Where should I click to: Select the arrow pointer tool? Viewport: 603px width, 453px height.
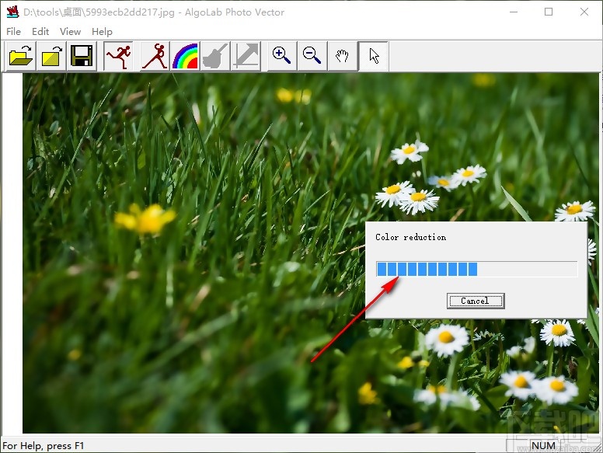coord(374,57)
